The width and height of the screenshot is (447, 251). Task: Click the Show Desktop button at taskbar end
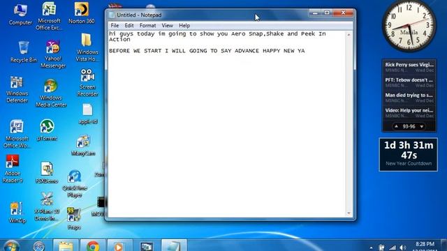pyautogui.click(x=444, y=245)
